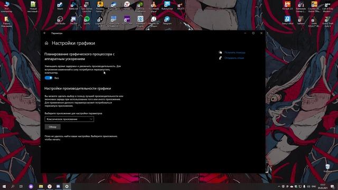Viewport: 338px width, 190px height.
Task: Select the Battlestate Games Launcher shortcut
Action: [x=301, y=6]
